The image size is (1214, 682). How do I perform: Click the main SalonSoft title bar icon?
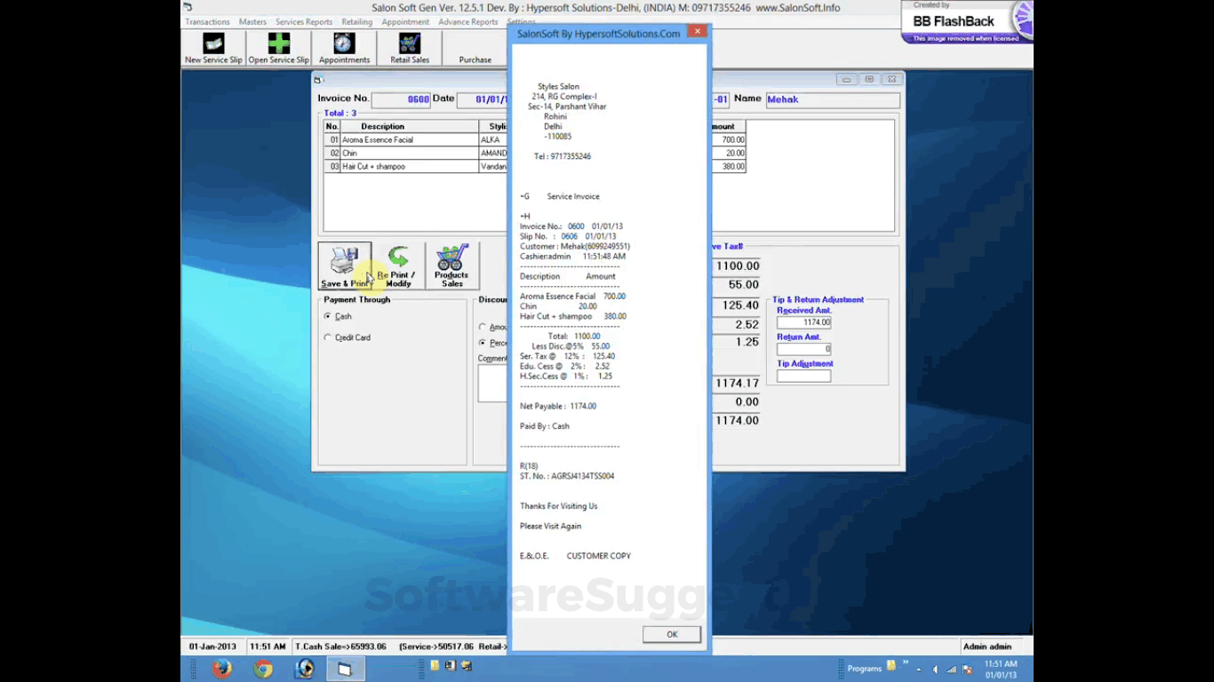point(188,7)
